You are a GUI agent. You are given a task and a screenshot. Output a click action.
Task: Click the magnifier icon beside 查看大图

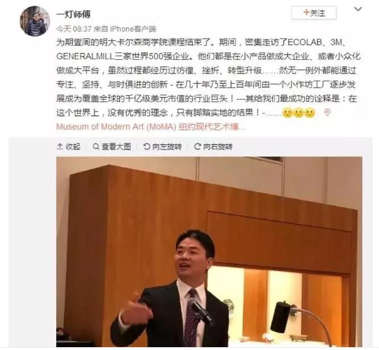click(x=96, y=146)
